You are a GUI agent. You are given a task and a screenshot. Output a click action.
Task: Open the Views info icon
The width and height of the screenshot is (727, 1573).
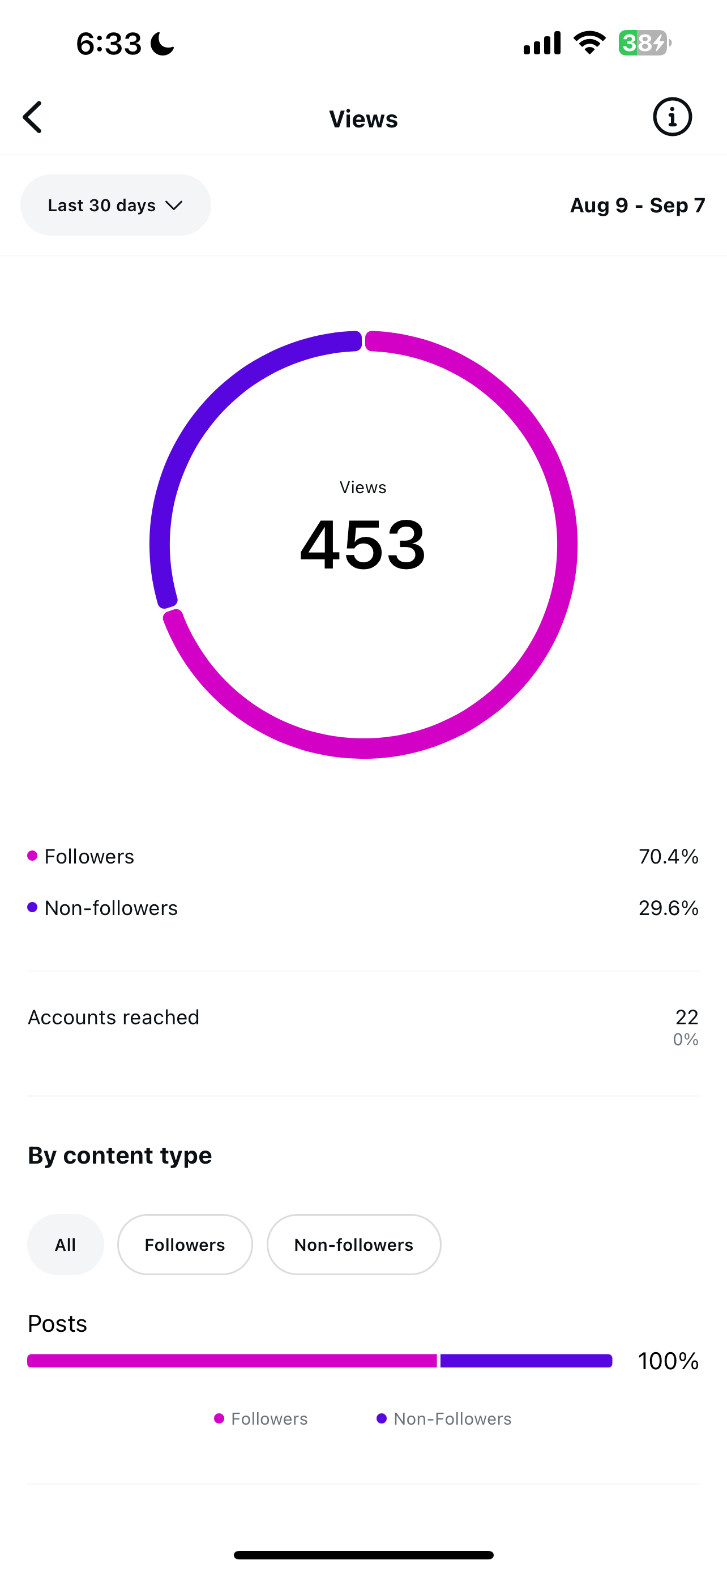(672, 117)
